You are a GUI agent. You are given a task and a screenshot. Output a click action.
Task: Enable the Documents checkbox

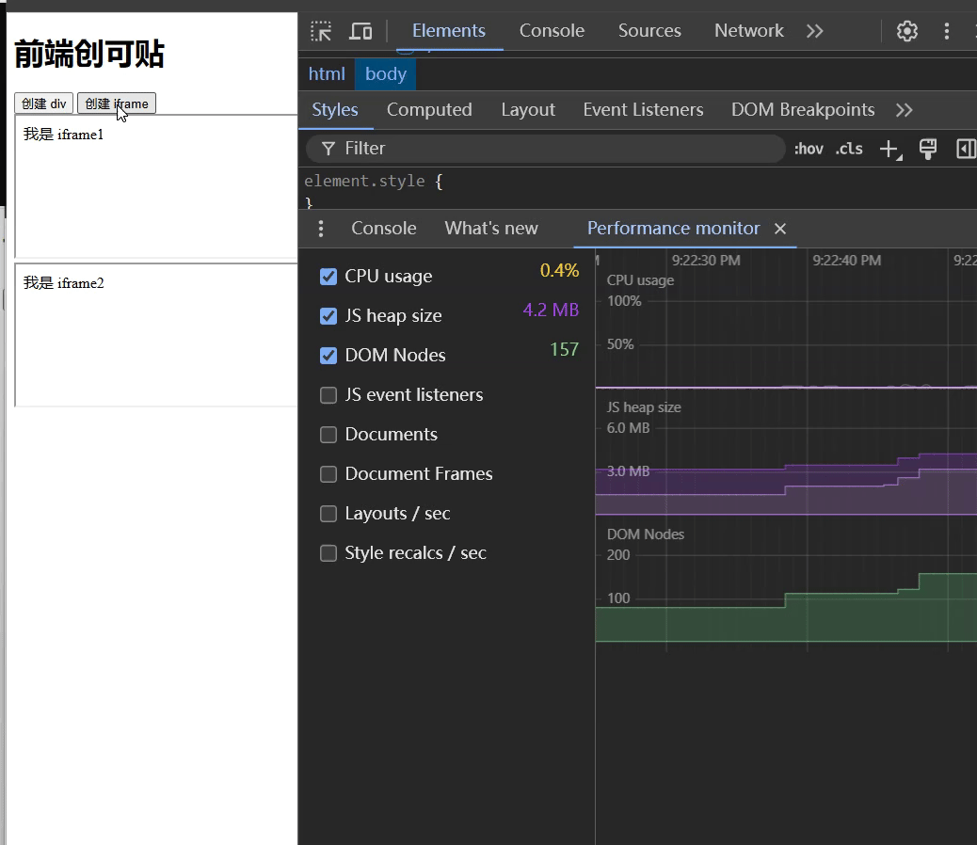point(328,435)
